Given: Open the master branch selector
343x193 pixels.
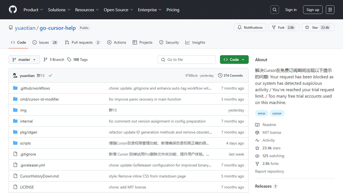Looking at the screenshot, I should point(24,60).
